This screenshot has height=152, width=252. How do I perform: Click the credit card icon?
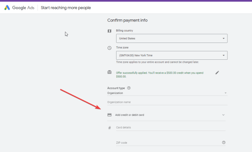click(x=109, y=115)
